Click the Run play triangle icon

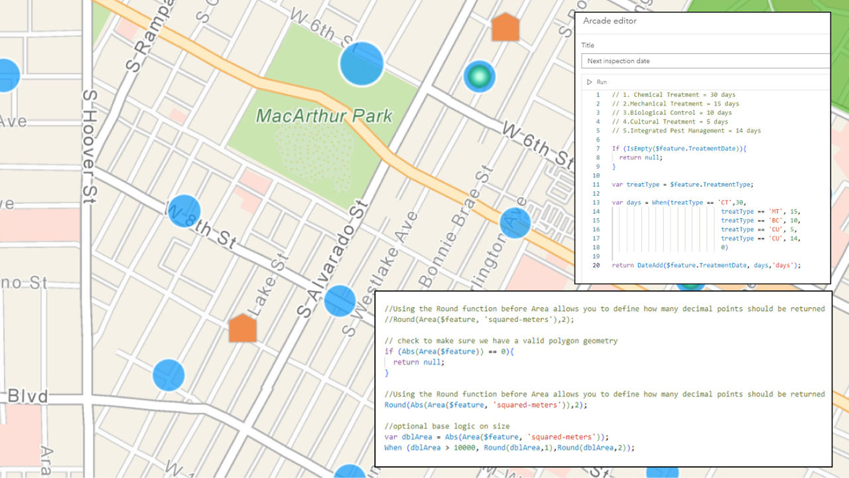590,82
